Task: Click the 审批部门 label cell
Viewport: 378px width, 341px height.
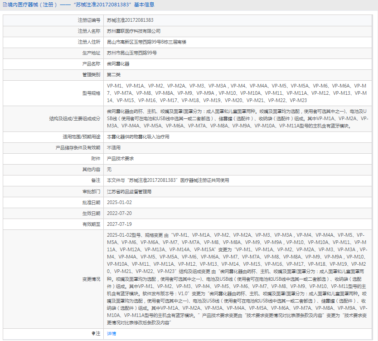Action: coord(53,191)
